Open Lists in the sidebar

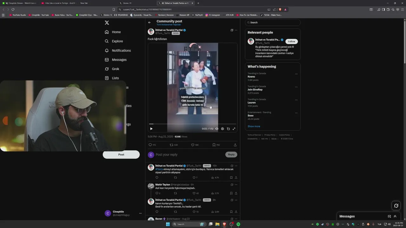(x=112, y=78)
